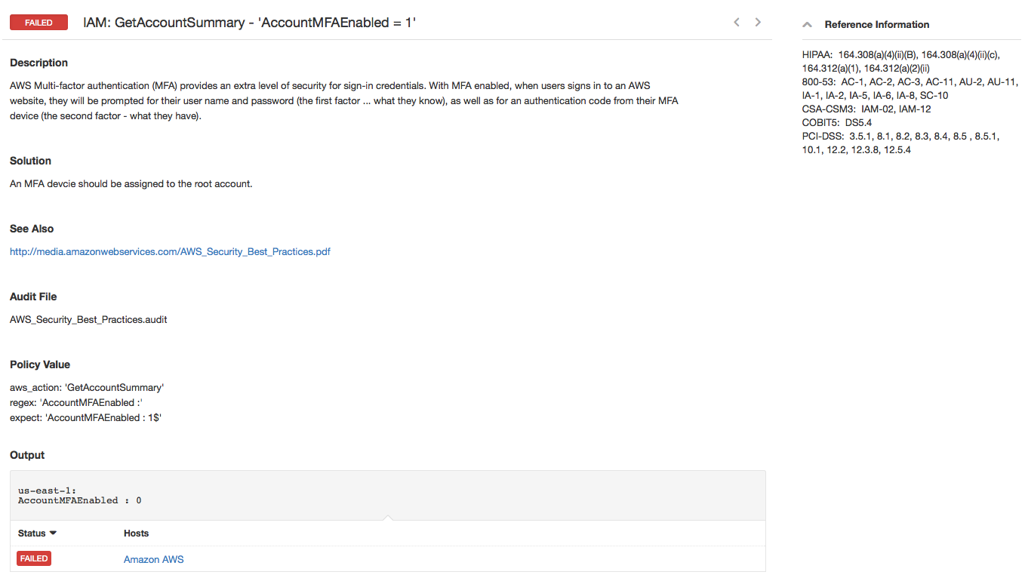Click 'AccountMFAEnabled : 0' in the output

(80, 501)
